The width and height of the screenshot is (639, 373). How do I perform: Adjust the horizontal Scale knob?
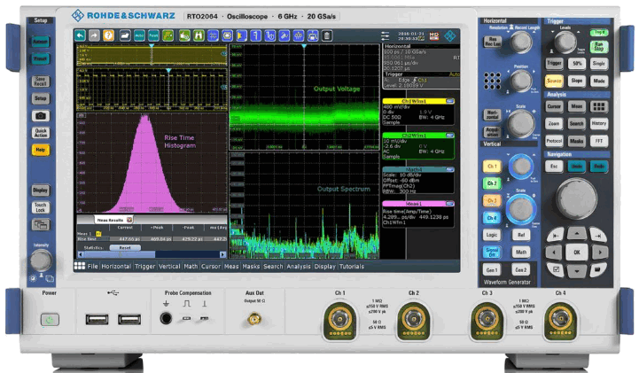[x=521, y=123]
